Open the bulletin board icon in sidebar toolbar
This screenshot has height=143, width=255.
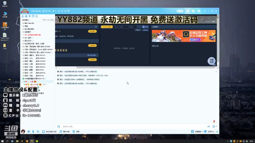(x=33, y=16)
